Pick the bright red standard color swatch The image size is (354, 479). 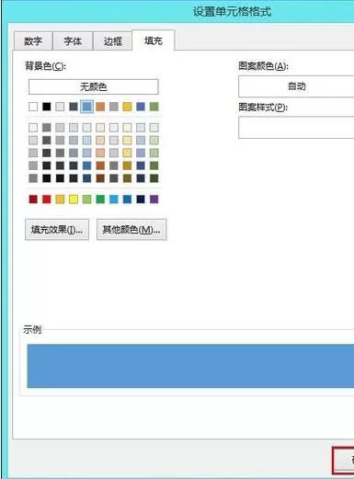click(47, 200)
